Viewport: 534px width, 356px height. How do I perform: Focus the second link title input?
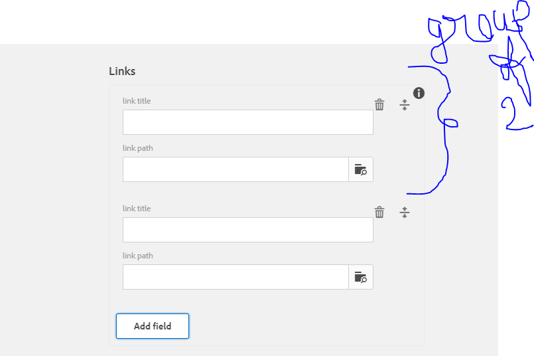click(x=247, y=230)
